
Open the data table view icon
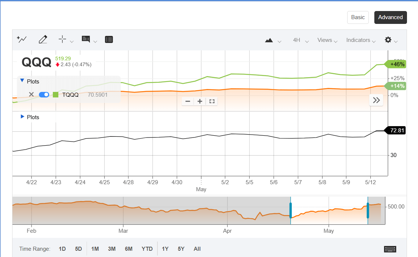(109, 39)
